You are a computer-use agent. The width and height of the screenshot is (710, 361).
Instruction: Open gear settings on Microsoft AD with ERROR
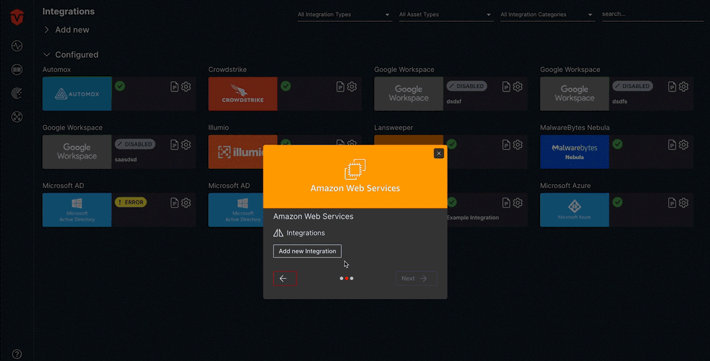pos(186,202)
